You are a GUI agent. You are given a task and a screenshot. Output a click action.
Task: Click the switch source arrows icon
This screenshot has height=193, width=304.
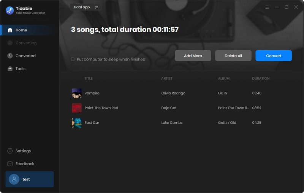point(97,7)
